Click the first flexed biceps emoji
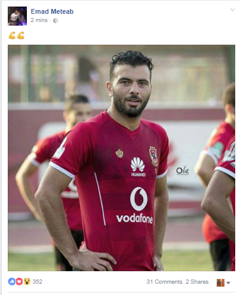This screenshot has width=240, height=295. point(12,36)
